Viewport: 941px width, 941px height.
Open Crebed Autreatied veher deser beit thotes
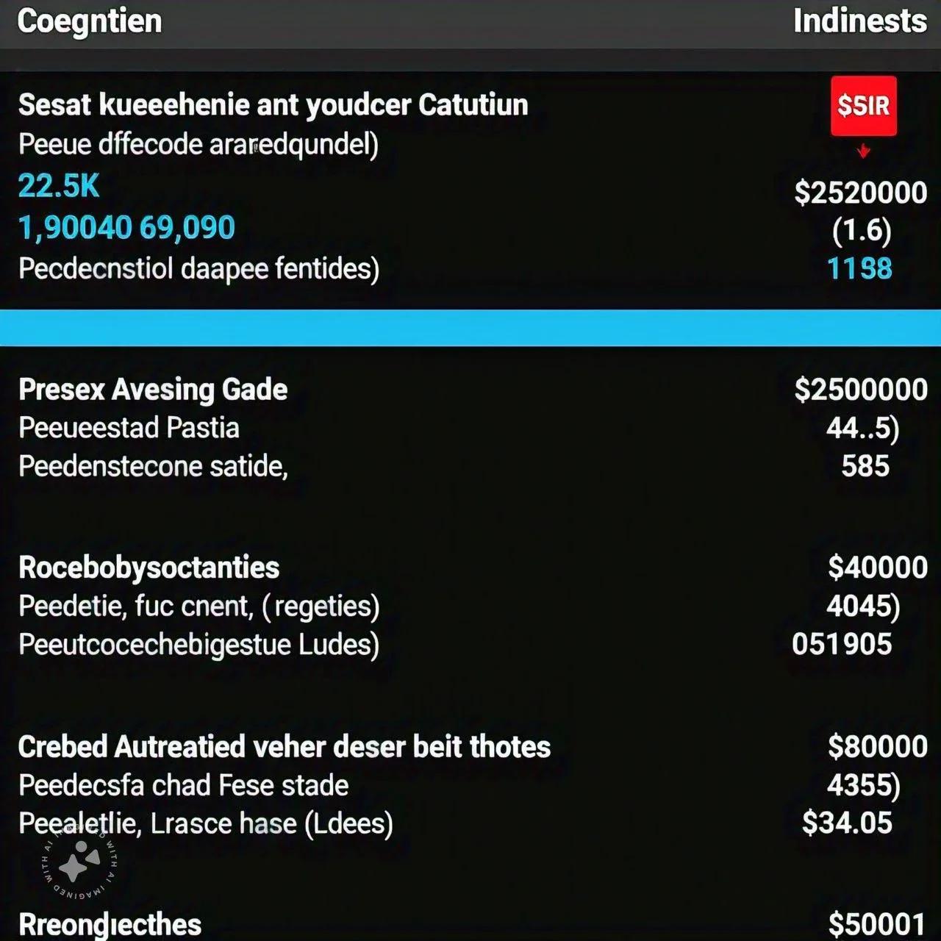pos(285,747)
